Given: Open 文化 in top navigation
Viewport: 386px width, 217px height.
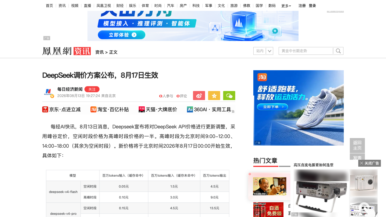Looking at the screenshot, I should 221,5.
